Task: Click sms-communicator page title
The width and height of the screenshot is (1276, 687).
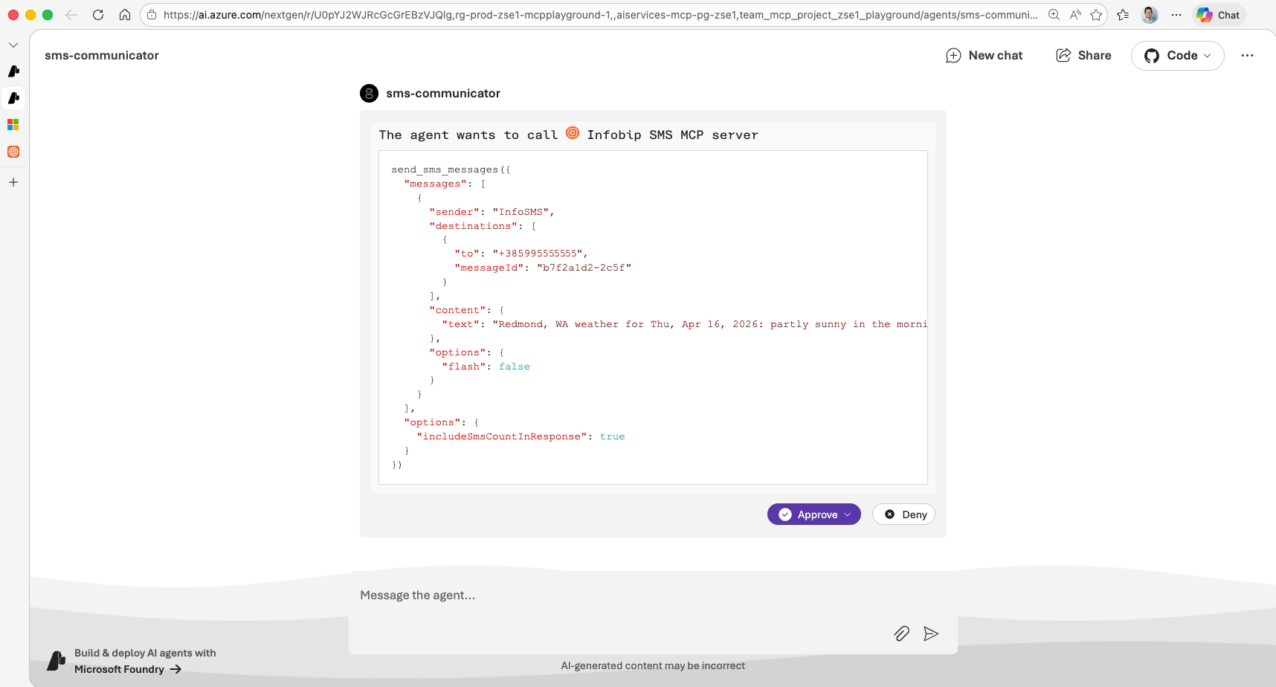Action: coord(102,56)
